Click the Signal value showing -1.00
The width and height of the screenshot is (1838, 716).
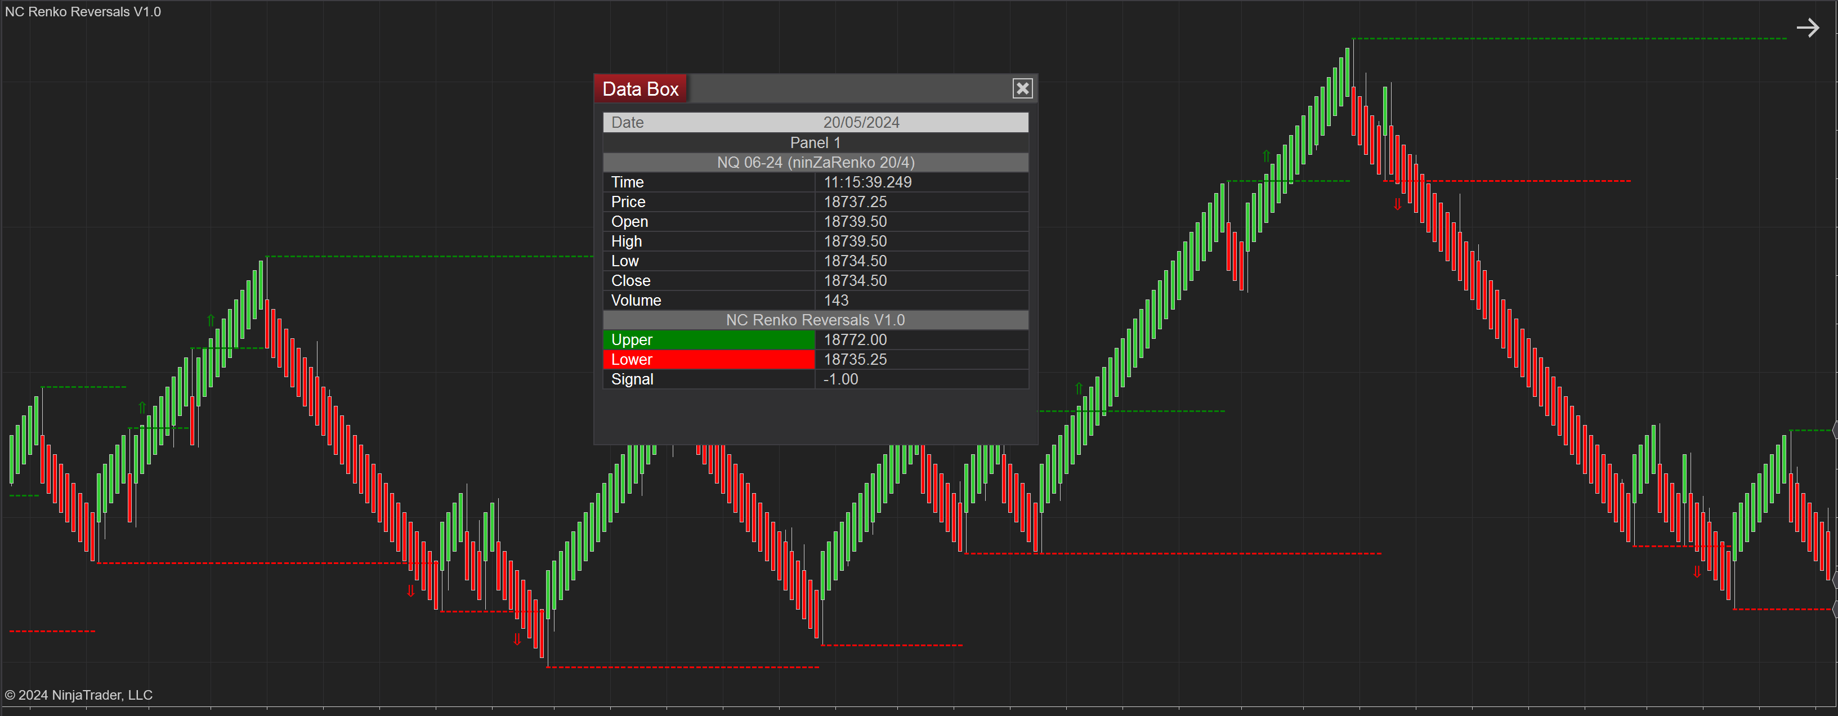838,379
